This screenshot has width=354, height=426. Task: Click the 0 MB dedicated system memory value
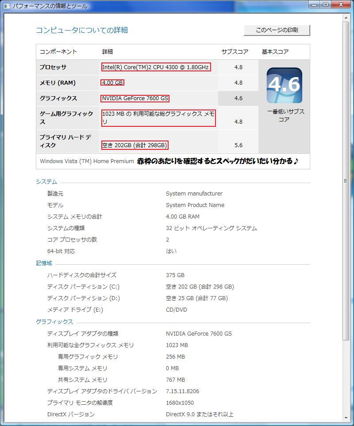pos(172,368)
